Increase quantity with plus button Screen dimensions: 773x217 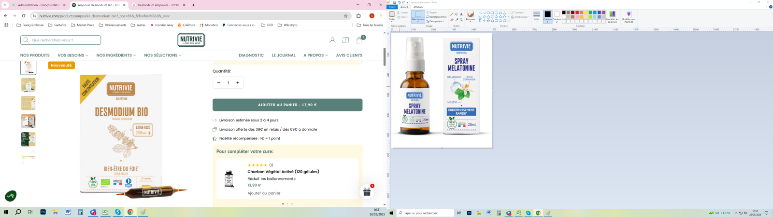tap(238, 82)
